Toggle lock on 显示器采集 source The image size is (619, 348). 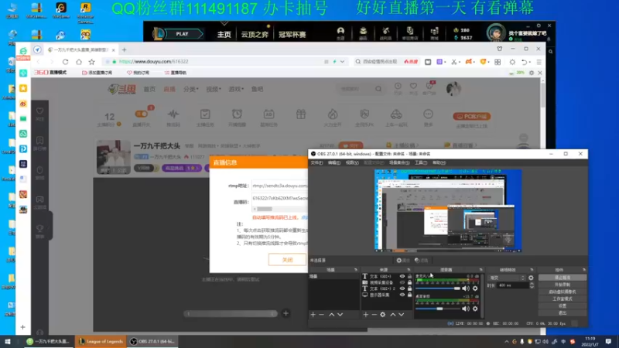pos(410,295)
